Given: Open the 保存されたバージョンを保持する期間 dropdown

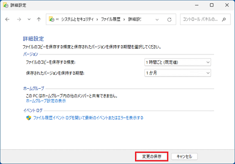Looking at the screenshot, I should click(178, 73).
